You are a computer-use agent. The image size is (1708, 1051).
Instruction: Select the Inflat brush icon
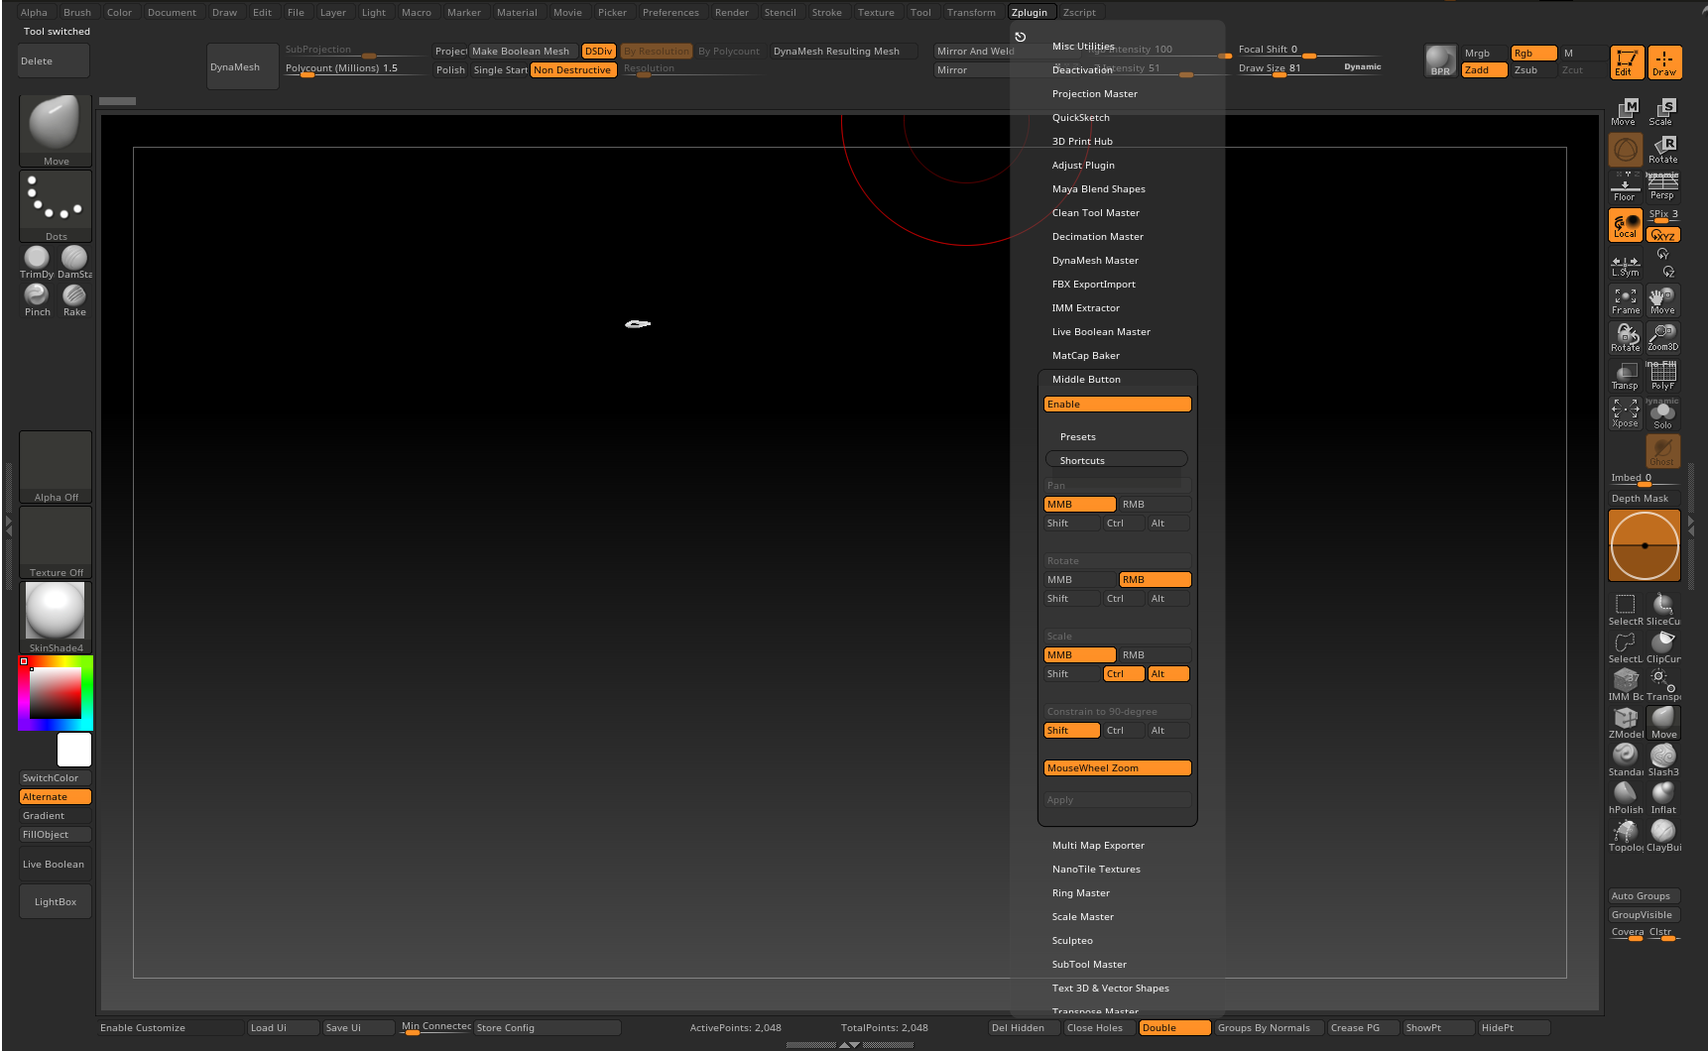1663,797
